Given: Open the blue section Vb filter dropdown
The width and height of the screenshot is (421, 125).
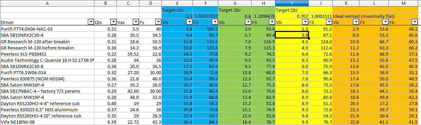Looking at the screenshot, I should (x=189, y=22).
